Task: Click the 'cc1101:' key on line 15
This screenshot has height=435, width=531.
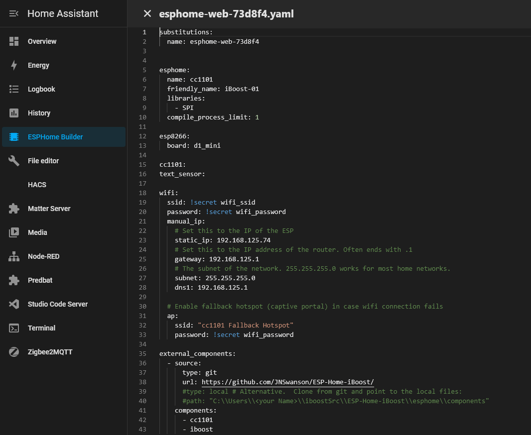Action: 172,165
